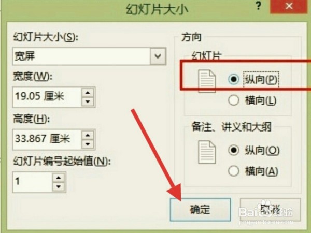Expand the 幻灯片大小 dropdown arrow

(x=158, y=56)
